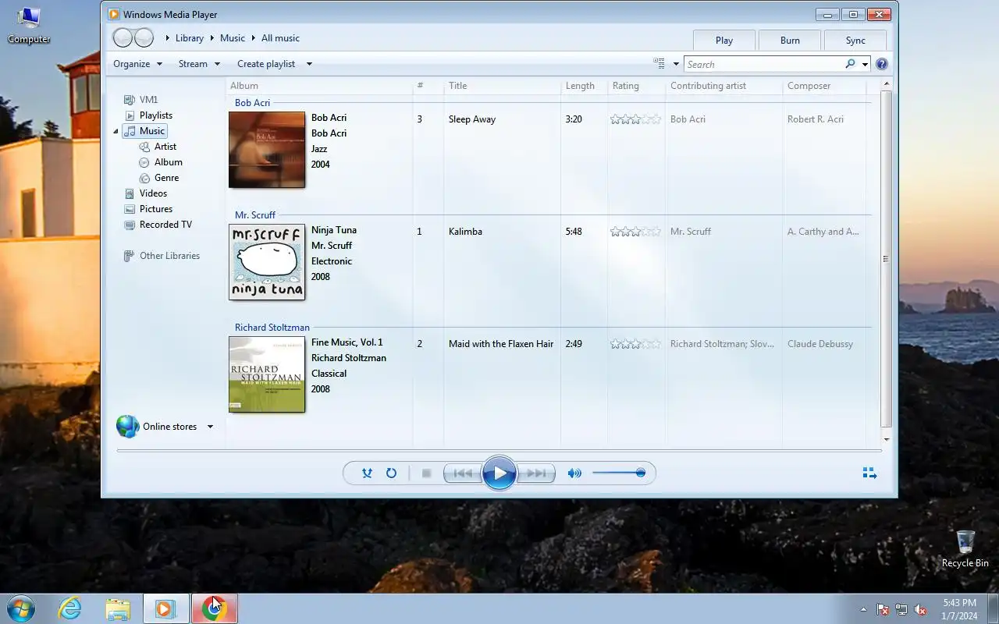Screen dimensions: 999x624
Task: Select the Kalimba track
Action: click(x=465, y=232)
